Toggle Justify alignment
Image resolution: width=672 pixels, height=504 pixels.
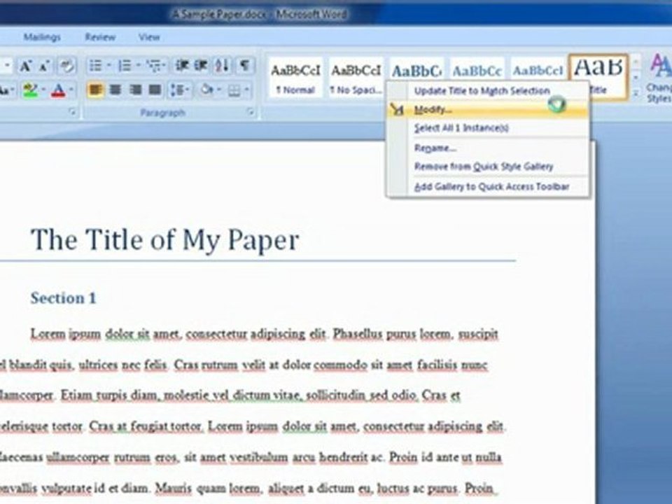point(155,90)
